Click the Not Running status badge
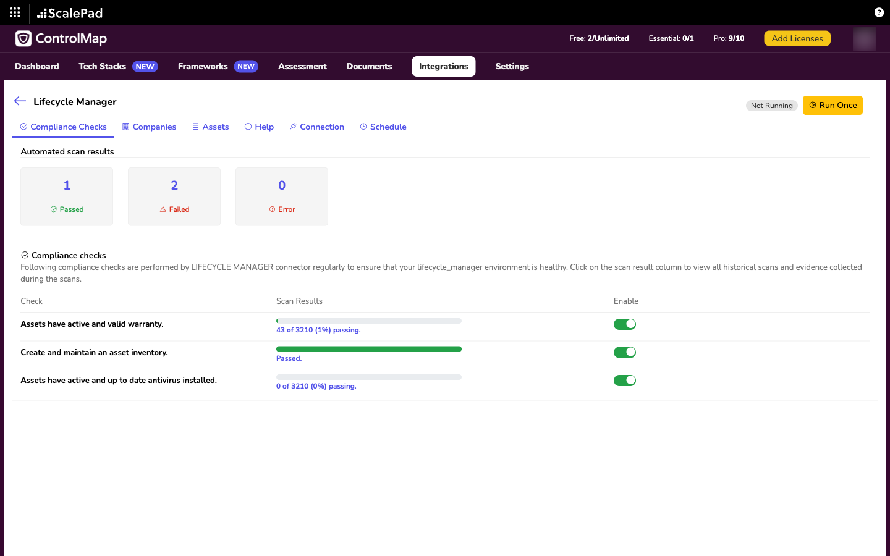This screenshot has height=556, width=890. pos(771,106)
